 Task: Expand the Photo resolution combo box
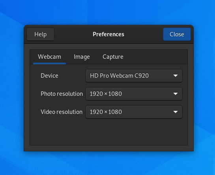pyautogui.click(x=134, y=94)
